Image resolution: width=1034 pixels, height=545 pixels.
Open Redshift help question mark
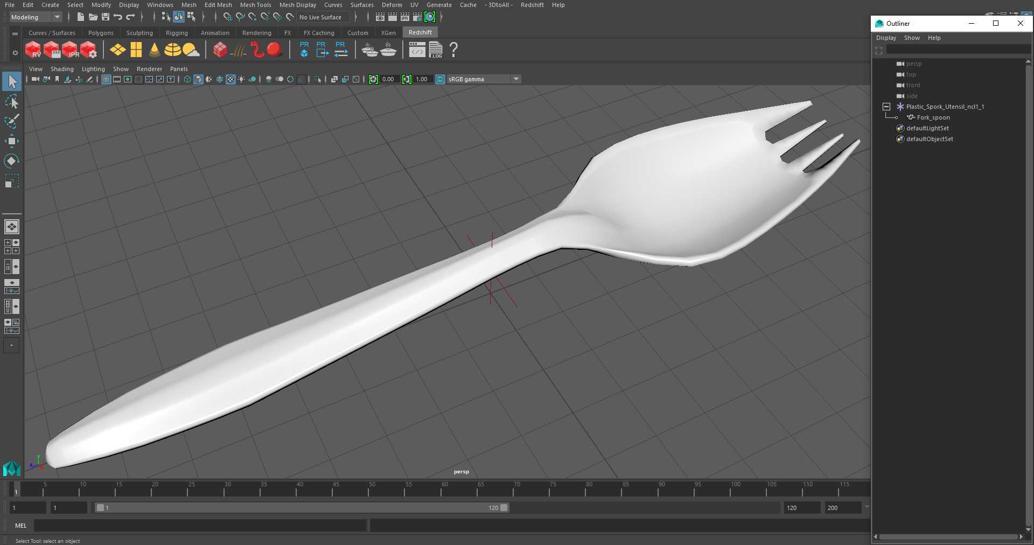pos(453,50)
